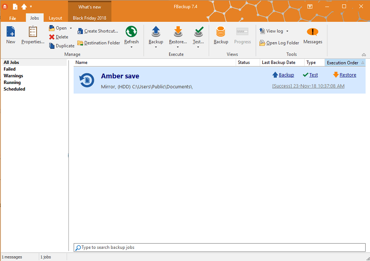The height and width of the screenshot is (261, 370).
Task: Duplicate the selected job
Action: [61, 46]
